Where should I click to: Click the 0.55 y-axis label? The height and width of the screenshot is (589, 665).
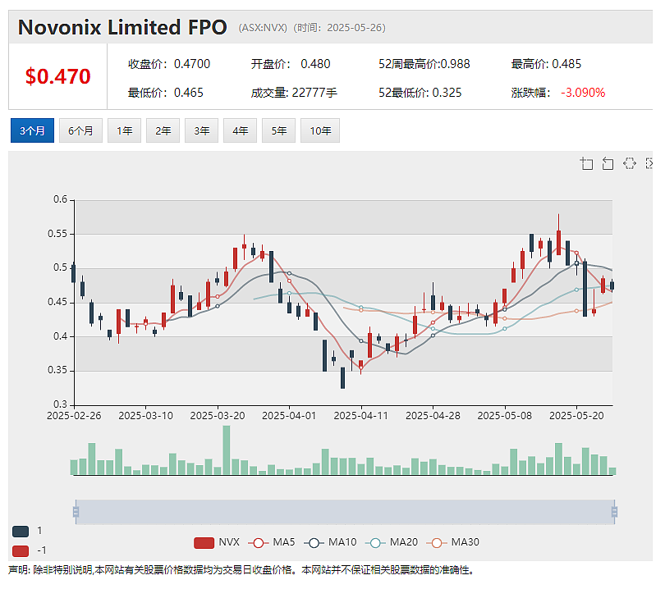(57, 234)
